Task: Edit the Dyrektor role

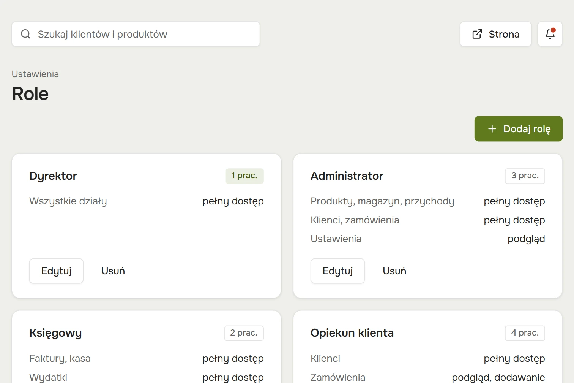Action: coord(56,271)
